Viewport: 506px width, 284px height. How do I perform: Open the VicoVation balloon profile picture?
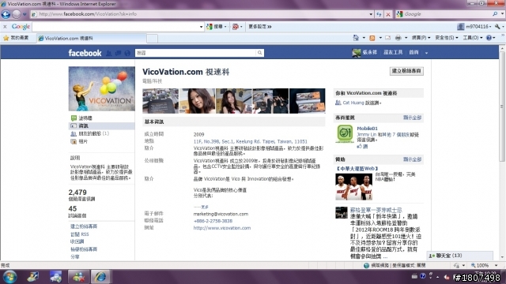(x=102, y=89)
